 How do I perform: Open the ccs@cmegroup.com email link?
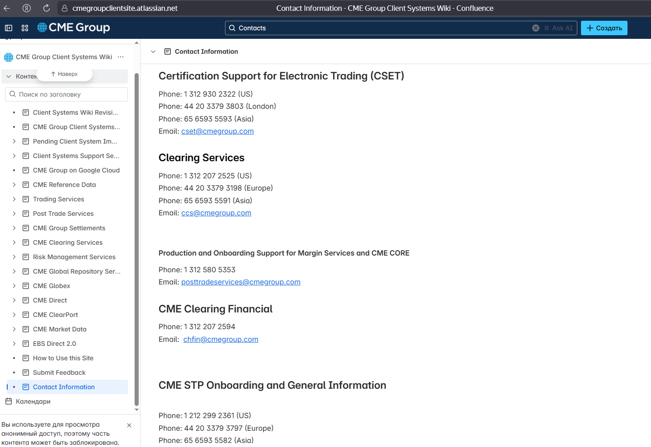[216, 213]
